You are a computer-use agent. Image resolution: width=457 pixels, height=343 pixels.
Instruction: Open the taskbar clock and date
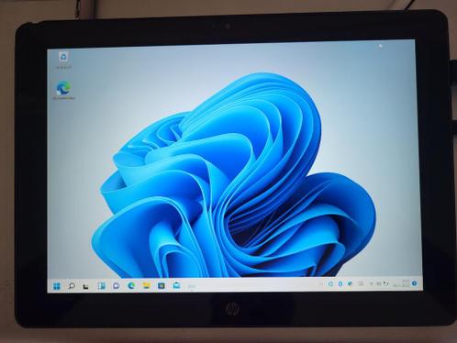coord(401,283)
